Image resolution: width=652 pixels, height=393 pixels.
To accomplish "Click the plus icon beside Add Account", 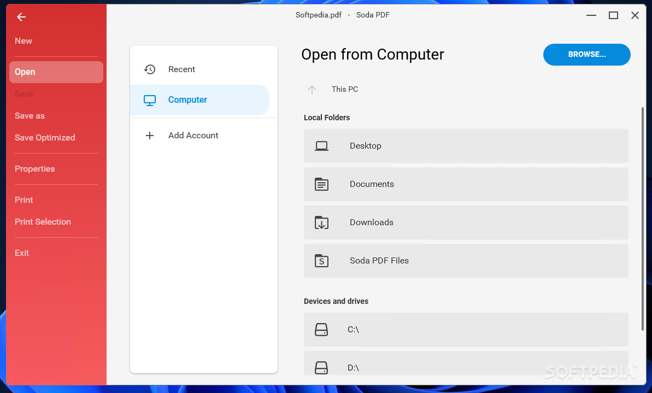I will 150,136.
